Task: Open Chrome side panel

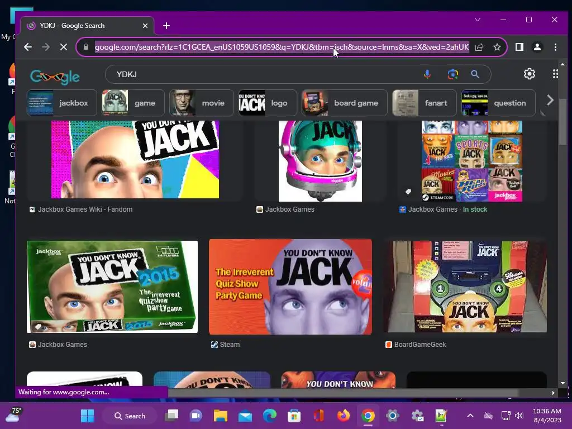Action: click(x=519, y=47)
